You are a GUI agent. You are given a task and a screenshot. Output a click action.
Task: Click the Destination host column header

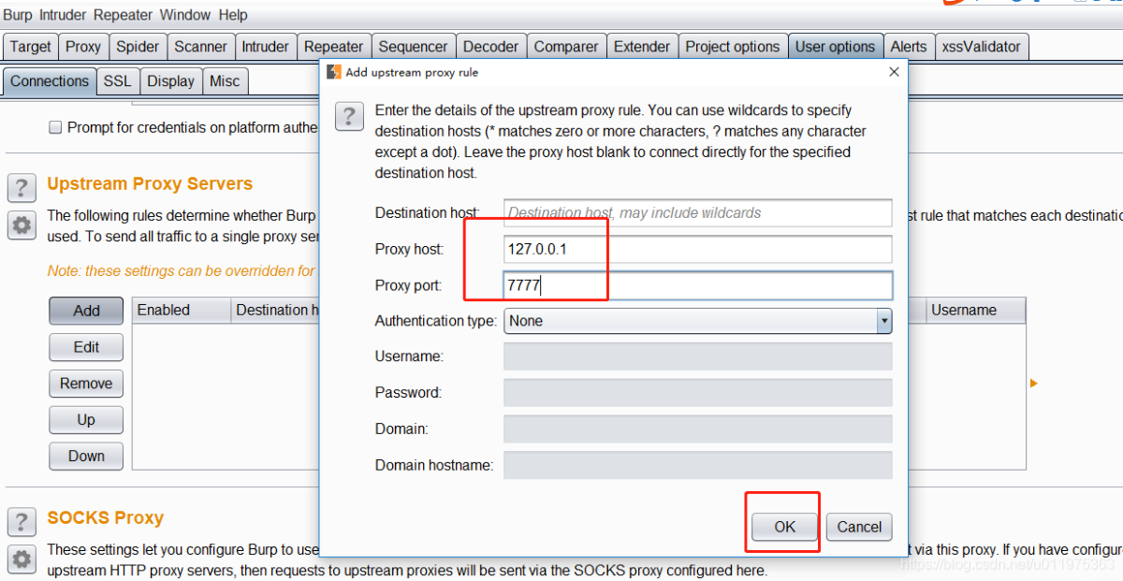(276, 311)
